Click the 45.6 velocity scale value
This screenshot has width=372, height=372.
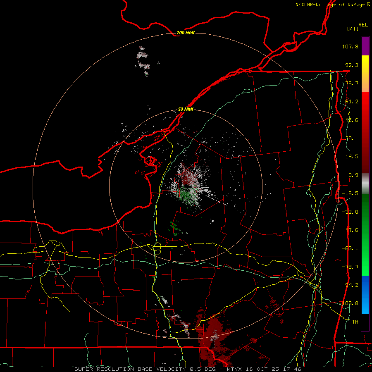point(352,120)
